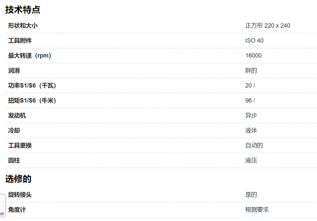Click the 技术特点 section heading
Image resolution: width=317 pixels, height=221 pixels.
coord(23,10)
